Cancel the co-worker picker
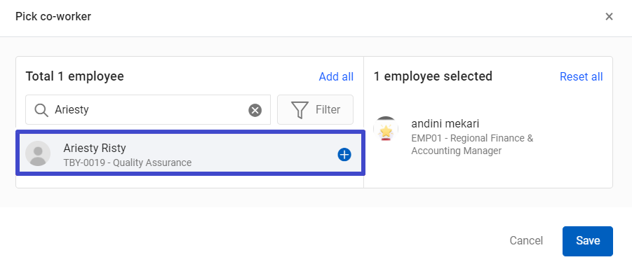The image size is (632, 269). [x=526, y=241]
